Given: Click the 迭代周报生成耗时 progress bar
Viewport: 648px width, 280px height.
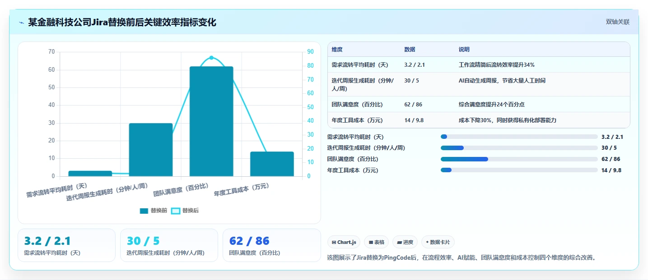Looking at the screenshot, I should 519,148.
